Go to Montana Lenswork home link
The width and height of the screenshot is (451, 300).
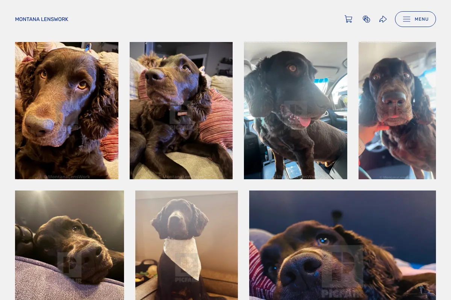pos(42,19)
